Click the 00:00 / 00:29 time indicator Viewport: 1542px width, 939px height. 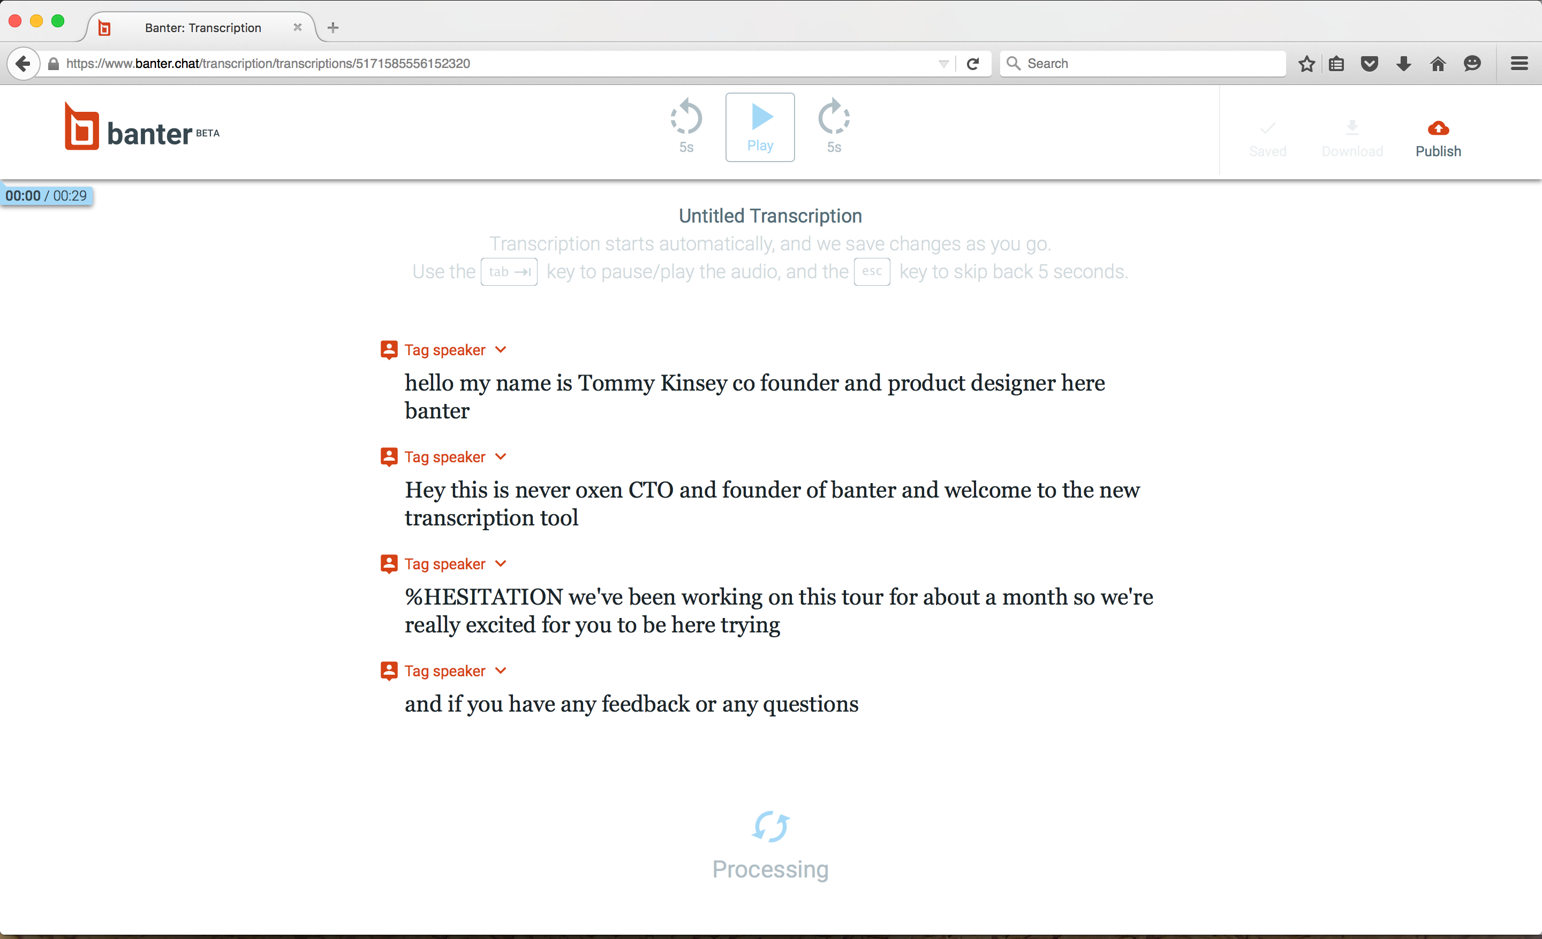tap(46, 196)
